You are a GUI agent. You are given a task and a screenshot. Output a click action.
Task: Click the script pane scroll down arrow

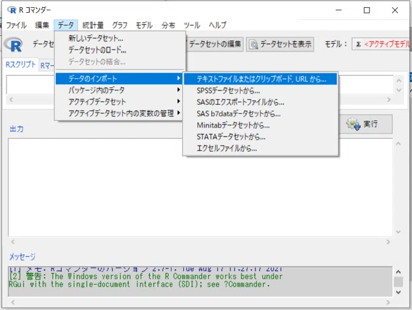(399, 90)
